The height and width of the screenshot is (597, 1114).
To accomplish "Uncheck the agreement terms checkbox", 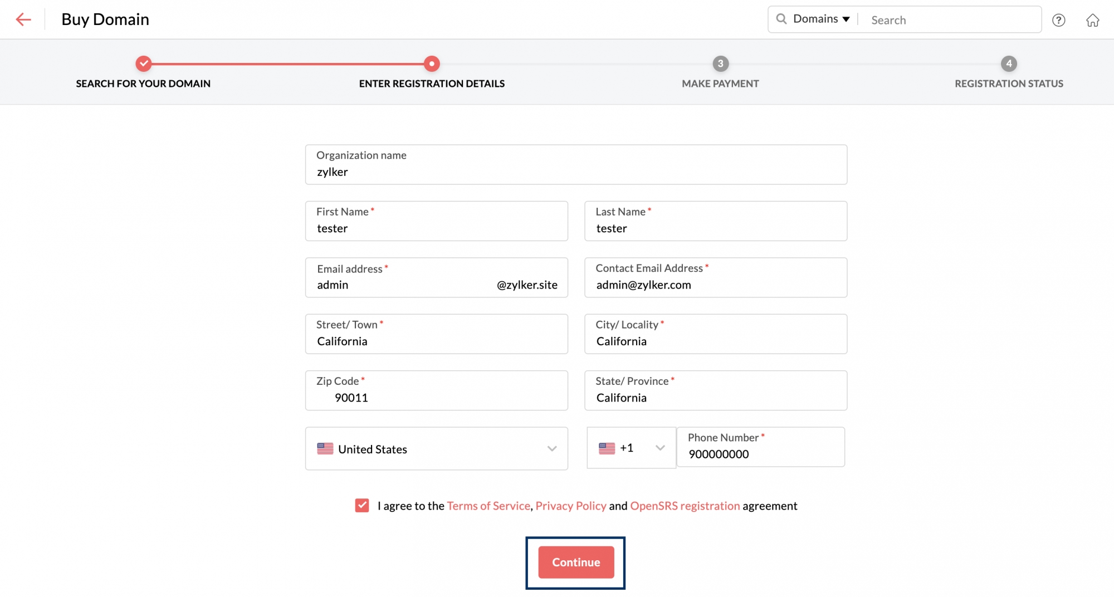I will point(362,505).
